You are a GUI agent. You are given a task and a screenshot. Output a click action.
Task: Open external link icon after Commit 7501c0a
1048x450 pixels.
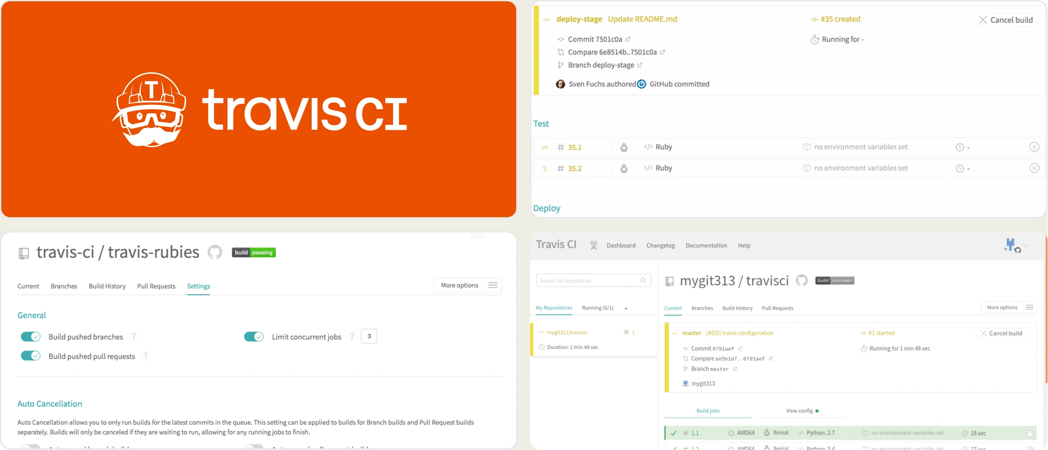click(628, 39)
